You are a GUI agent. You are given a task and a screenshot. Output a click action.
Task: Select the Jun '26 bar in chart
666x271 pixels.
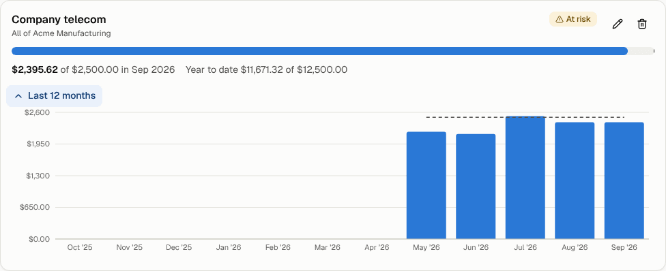(x=476, y=187)
